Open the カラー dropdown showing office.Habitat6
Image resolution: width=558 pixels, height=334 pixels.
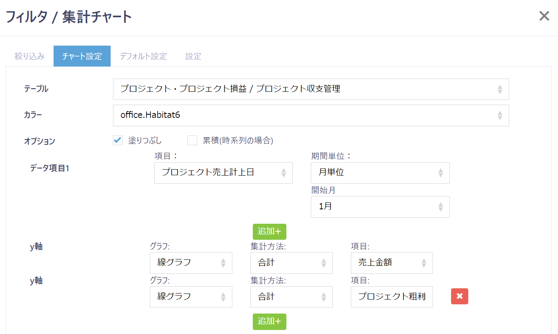[310, 115]
